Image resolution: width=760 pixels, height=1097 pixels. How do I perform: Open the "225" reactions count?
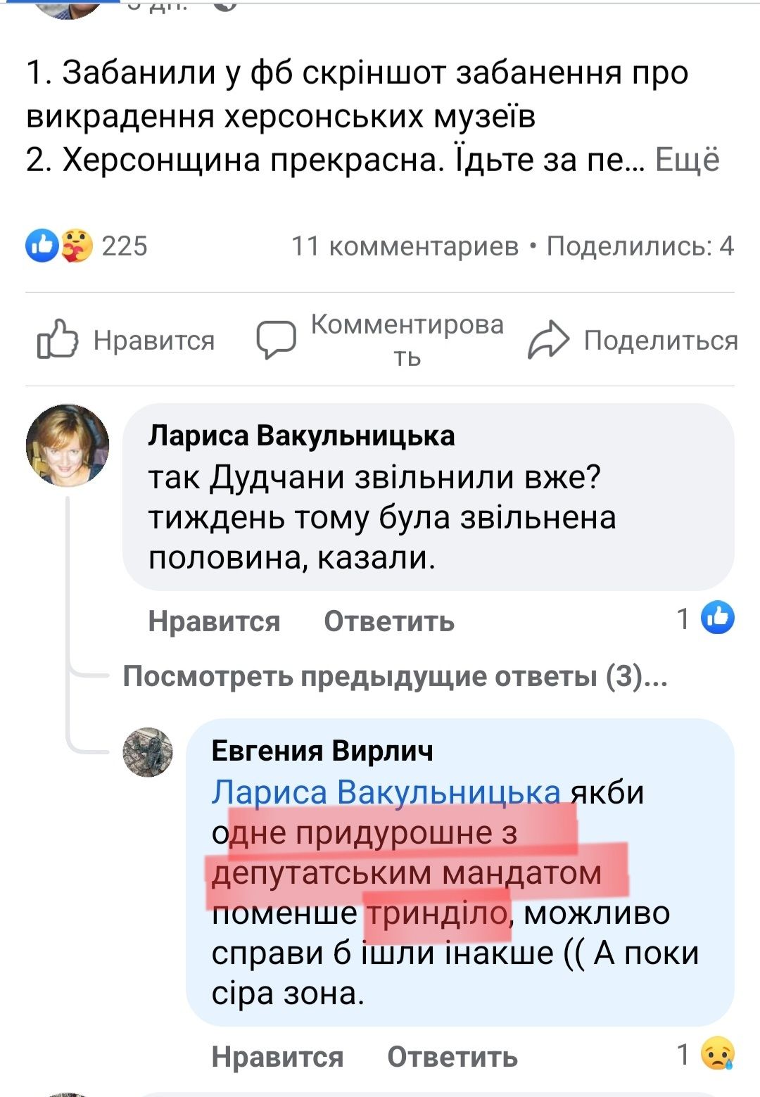pos(125,246)
